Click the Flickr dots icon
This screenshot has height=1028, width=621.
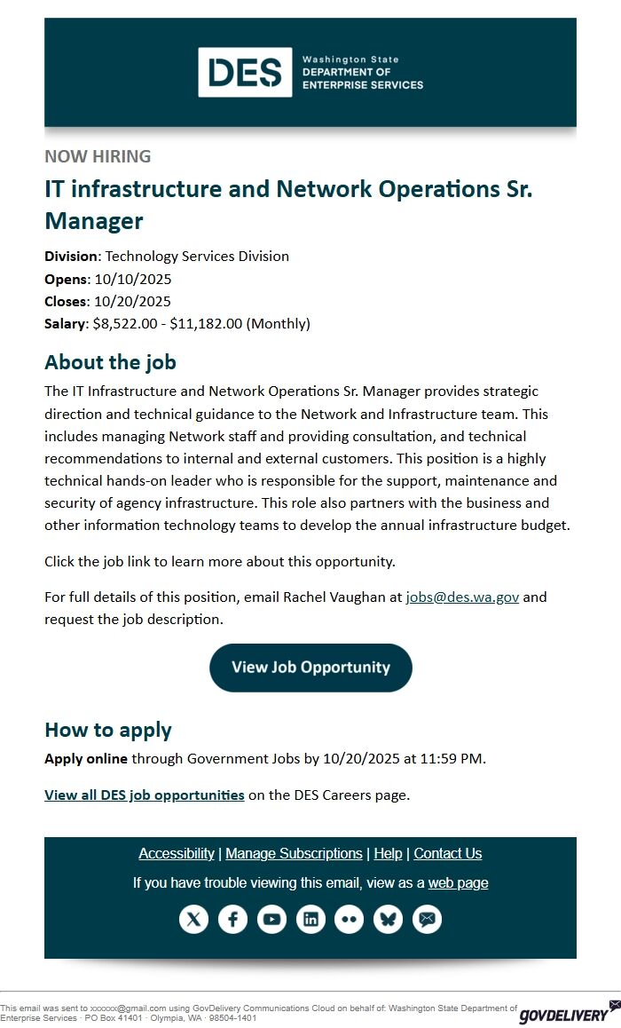click(350, 920)
